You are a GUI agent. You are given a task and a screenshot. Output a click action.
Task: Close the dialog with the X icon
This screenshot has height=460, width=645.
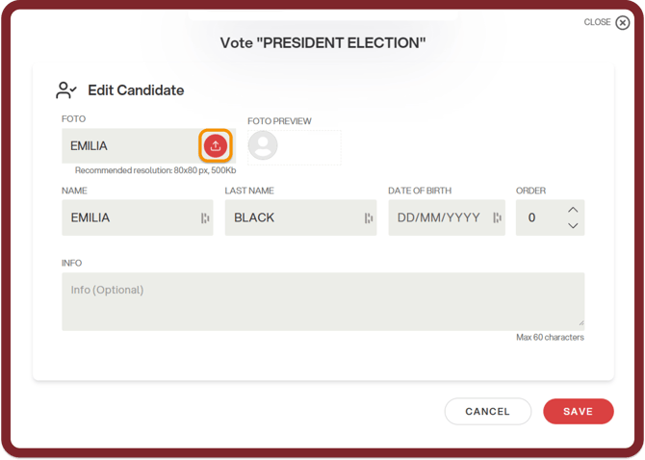tap(623, 22)
